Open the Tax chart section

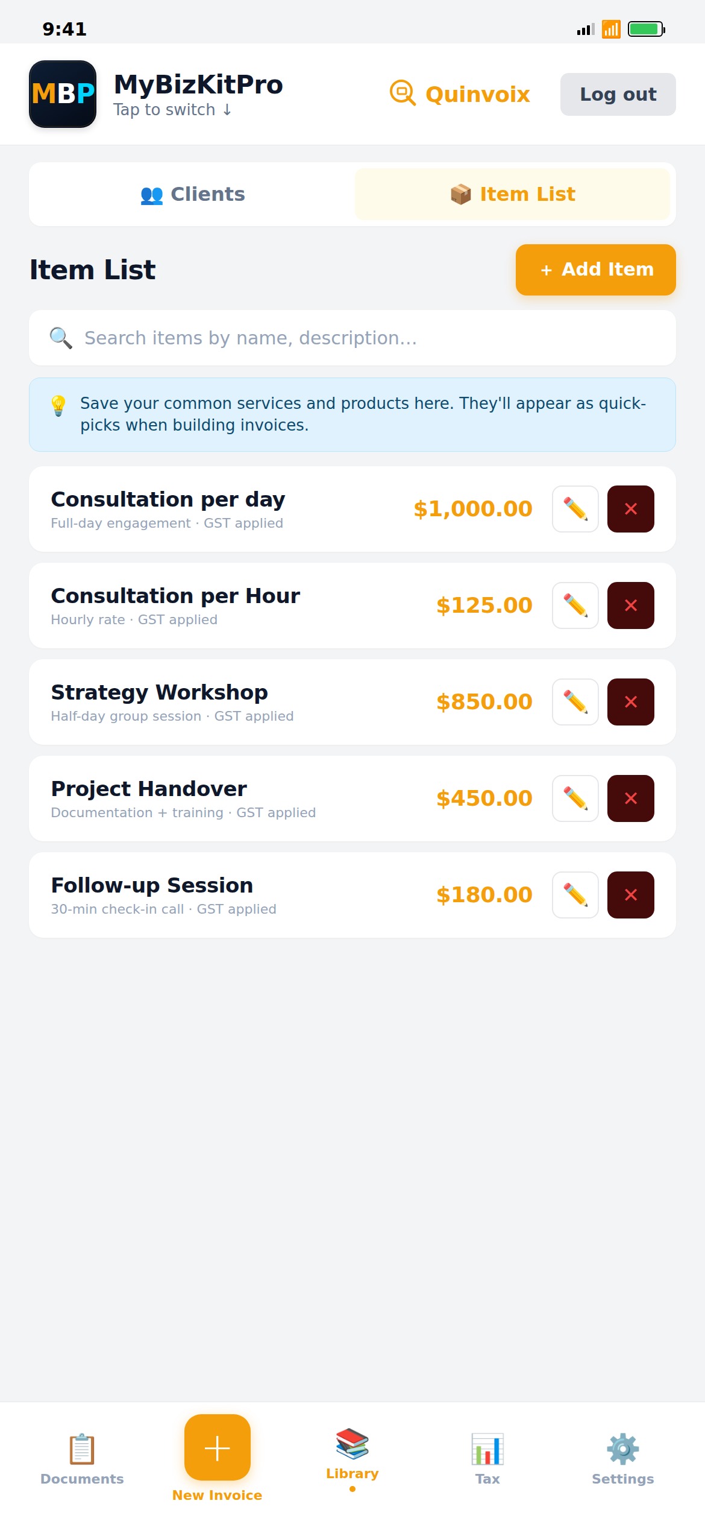(x=487, y=1458)
